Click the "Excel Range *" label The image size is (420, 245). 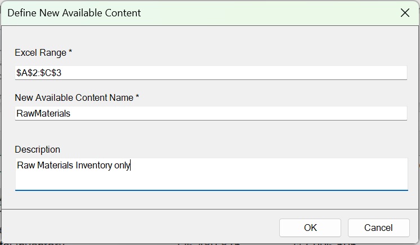point(43,53)
